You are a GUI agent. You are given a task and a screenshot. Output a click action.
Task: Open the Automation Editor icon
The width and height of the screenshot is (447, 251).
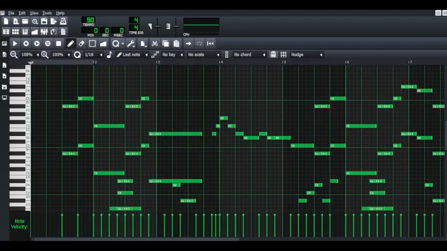click(x=34, y=32)
